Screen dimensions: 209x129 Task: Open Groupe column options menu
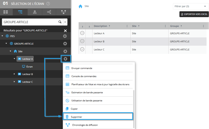204,26
